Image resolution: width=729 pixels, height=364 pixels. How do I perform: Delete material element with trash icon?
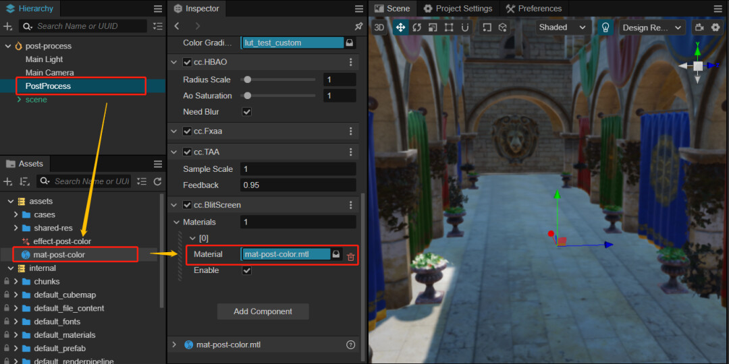[x=350, y=257]
